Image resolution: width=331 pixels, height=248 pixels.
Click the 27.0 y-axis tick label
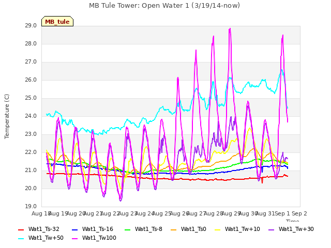31,62
